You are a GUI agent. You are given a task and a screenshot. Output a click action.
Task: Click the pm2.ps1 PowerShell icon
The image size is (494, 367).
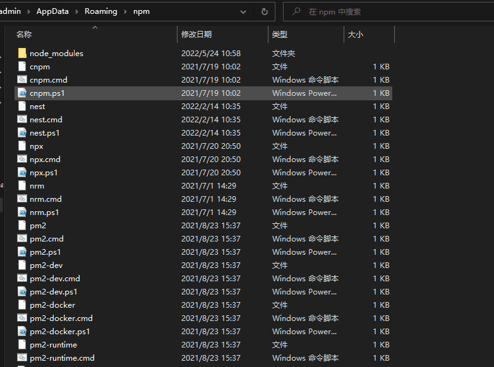pyautogui.click(x=22, y=252)
